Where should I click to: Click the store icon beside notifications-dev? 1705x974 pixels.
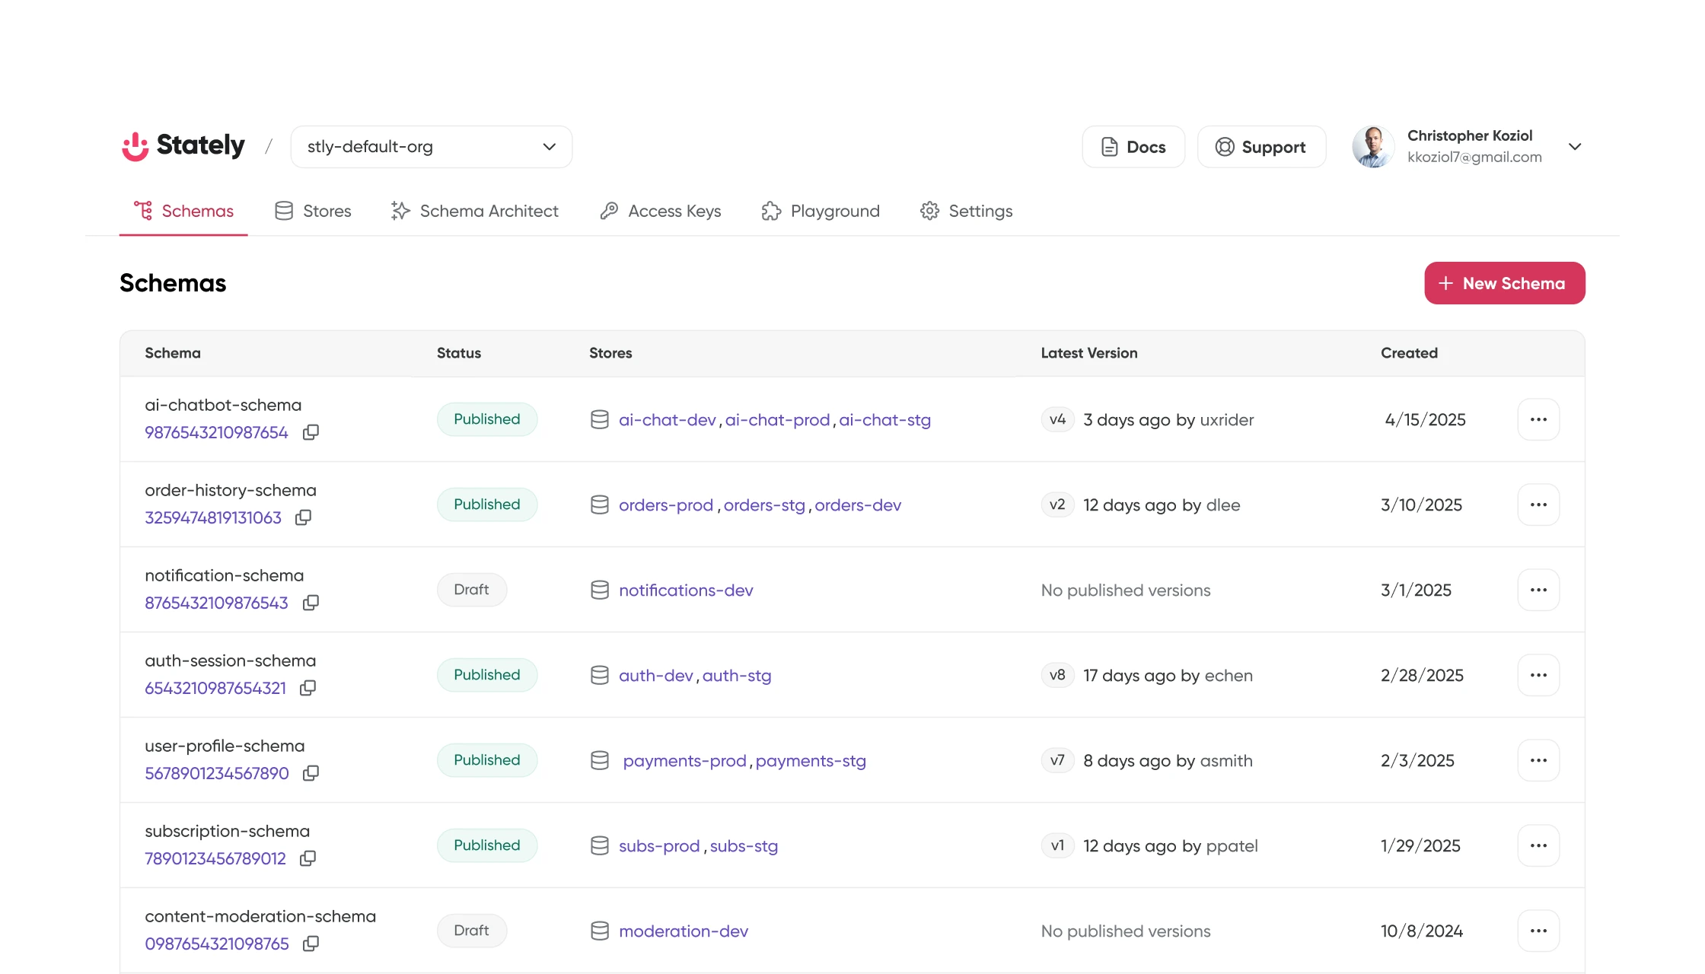tap(600, 590)
